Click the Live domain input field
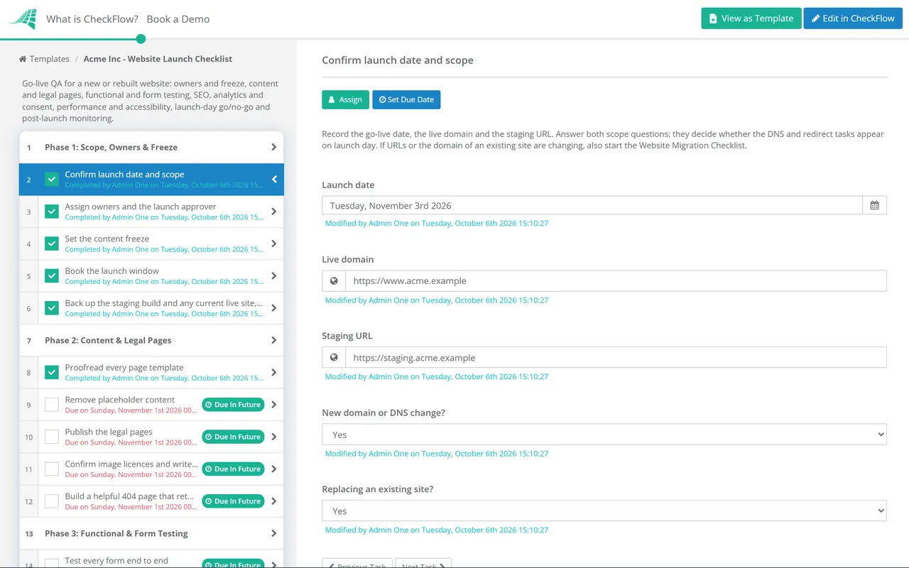 tap(616, 281)
